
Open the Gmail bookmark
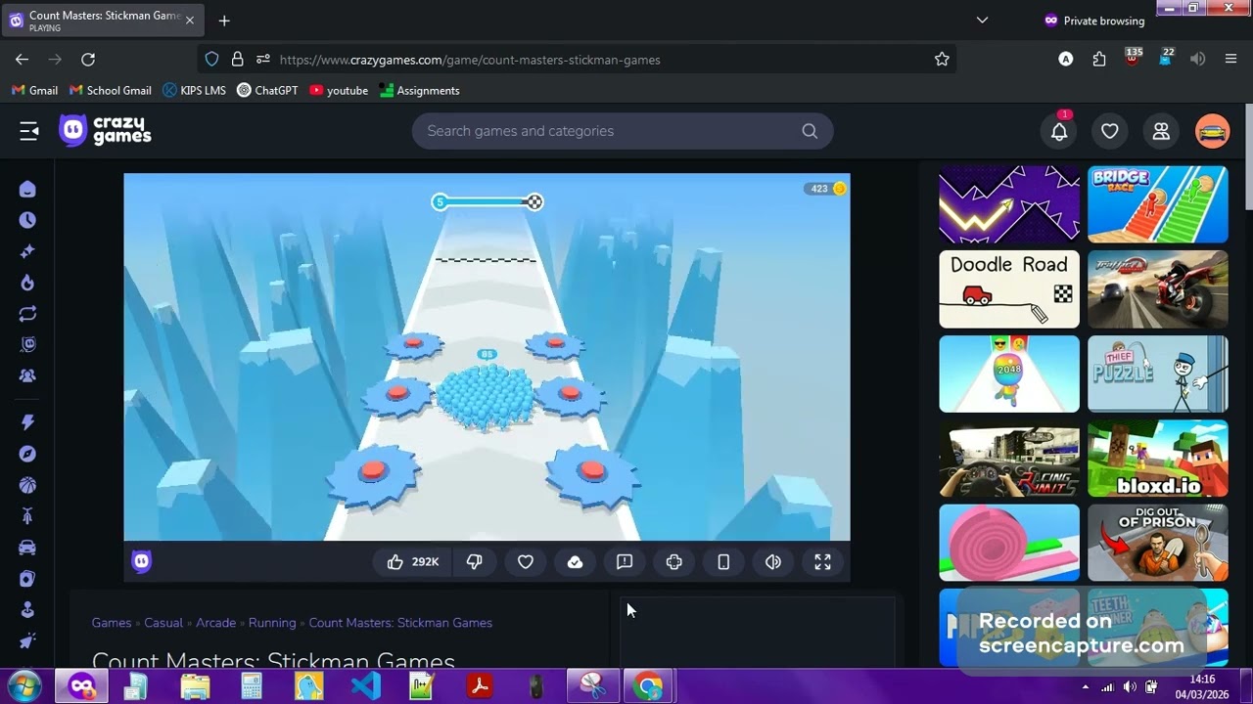tap(34, 91)
